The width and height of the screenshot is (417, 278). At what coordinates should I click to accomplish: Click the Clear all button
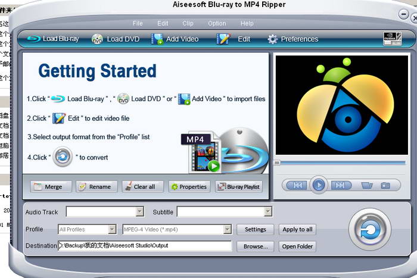tap(142, 186)
